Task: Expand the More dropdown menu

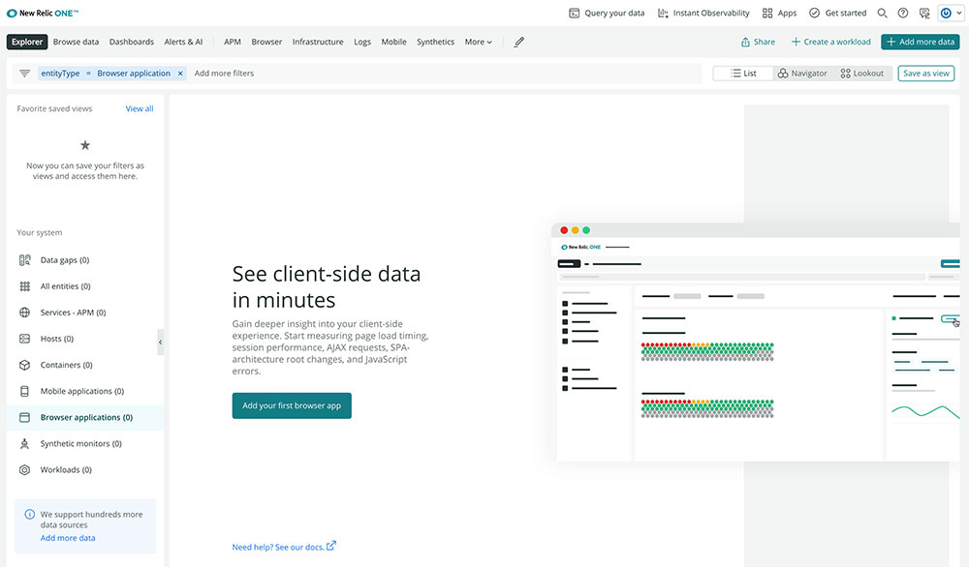Action: click(479, 42)
